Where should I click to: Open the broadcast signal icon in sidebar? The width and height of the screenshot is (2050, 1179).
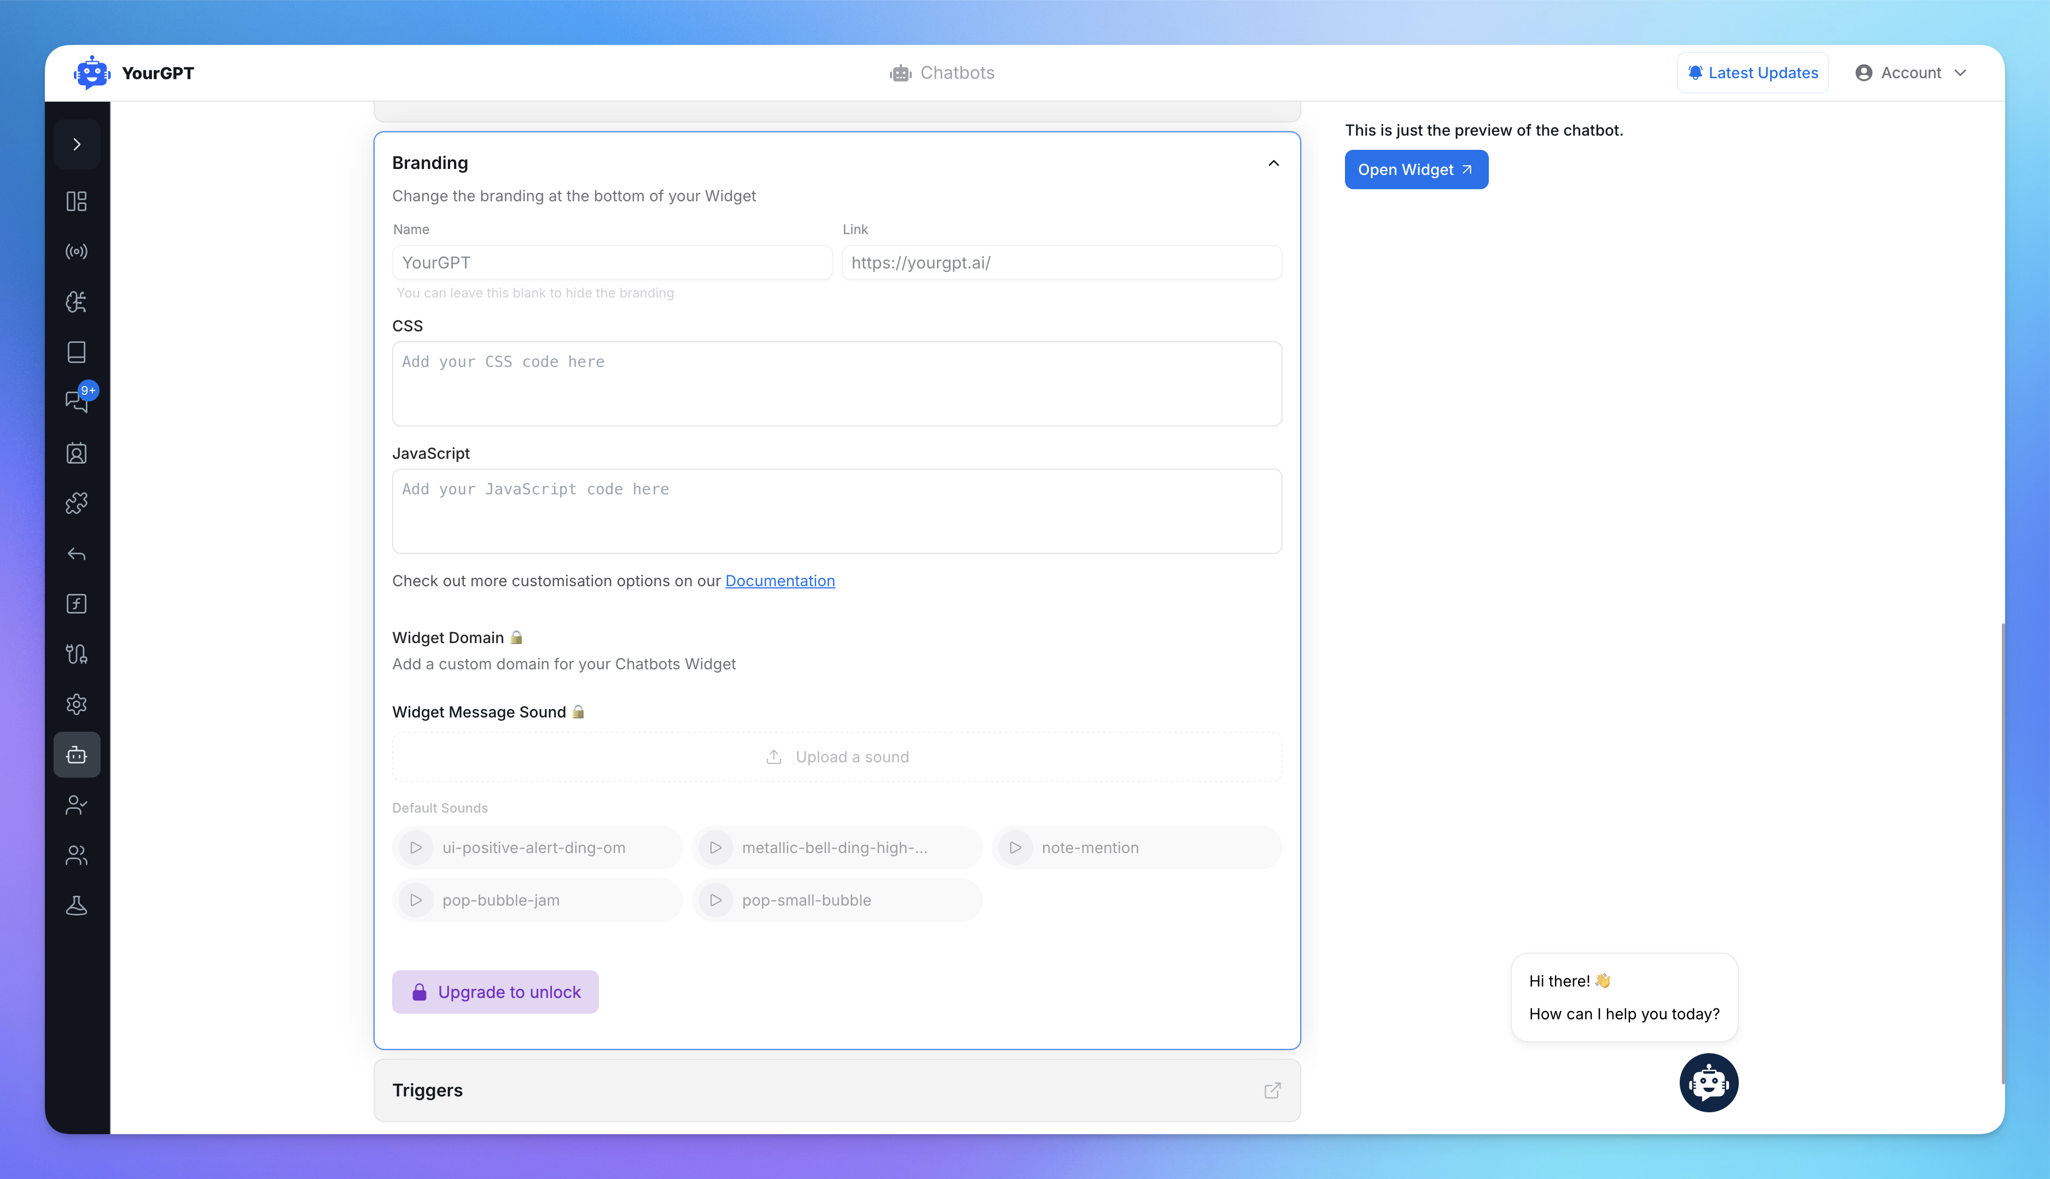coord(77,251)
